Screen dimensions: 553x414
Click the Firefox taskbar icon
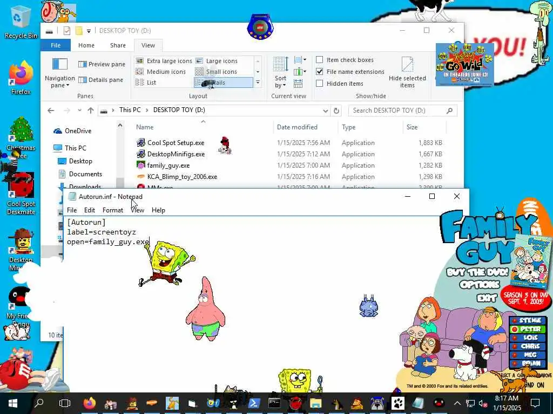click(90, 403)
